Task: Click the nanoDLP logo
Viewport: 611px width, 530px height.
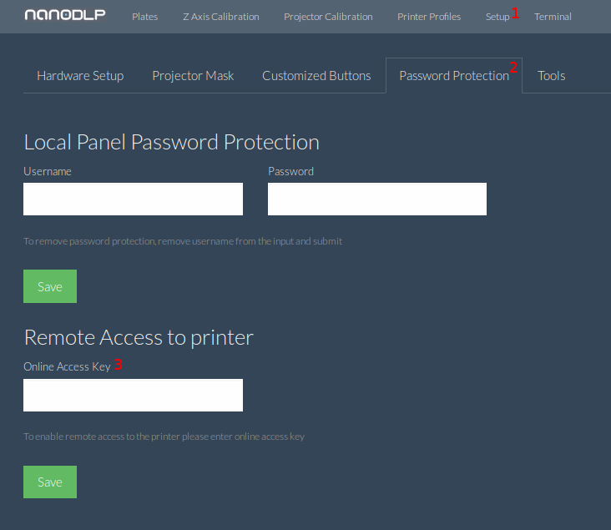Action: coord(65,15)
